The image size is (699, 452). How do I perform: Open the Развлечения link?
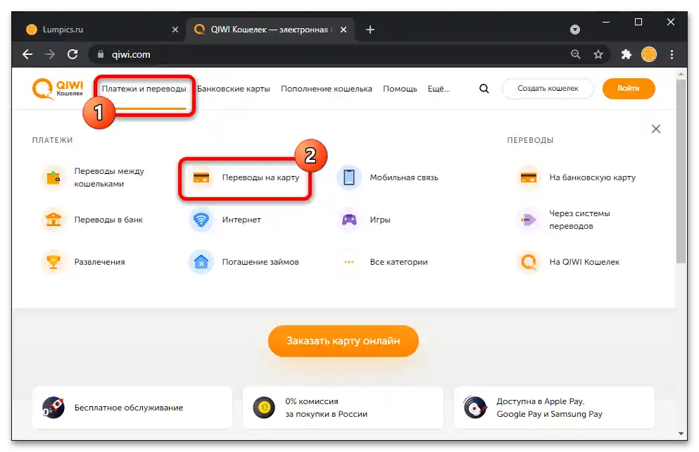(99, 262)
